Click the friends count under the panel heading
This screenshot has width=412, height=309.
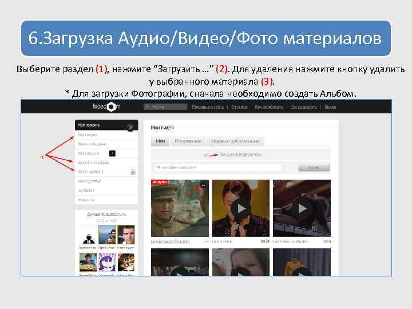(106, 221)
